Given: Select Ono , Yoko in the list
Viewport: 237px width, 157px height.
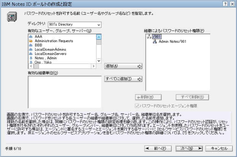Looking at the screenshot, I should 43,62.
